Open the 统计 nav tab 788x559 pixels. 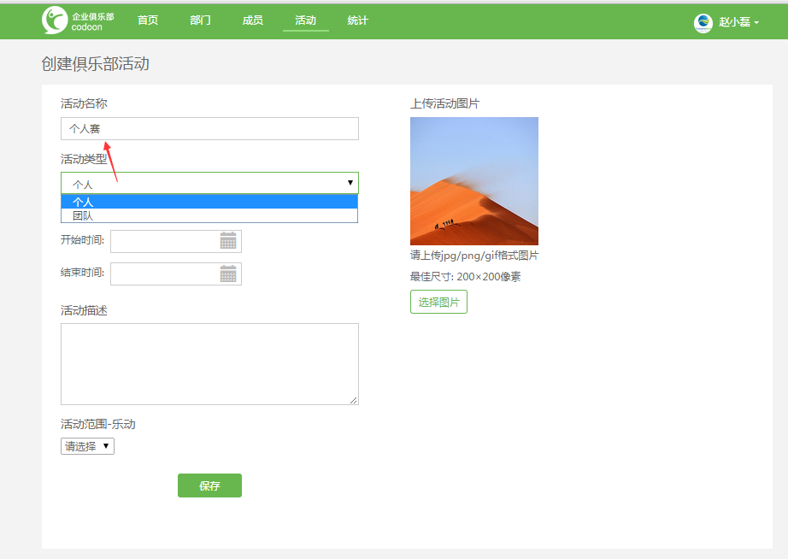click(358, 21)
